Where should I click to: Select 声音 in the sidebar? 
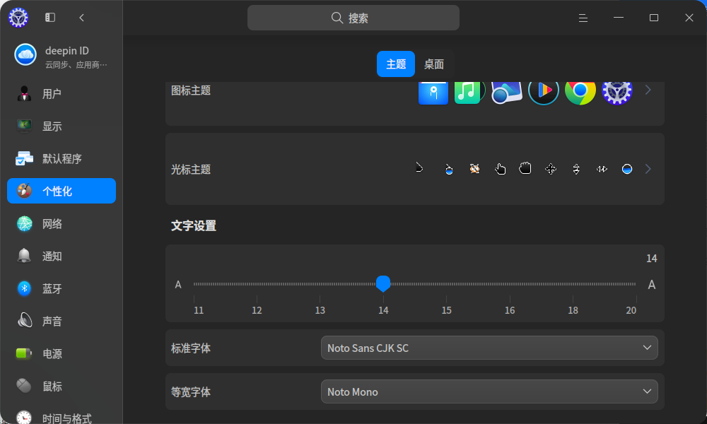point(62,321)
